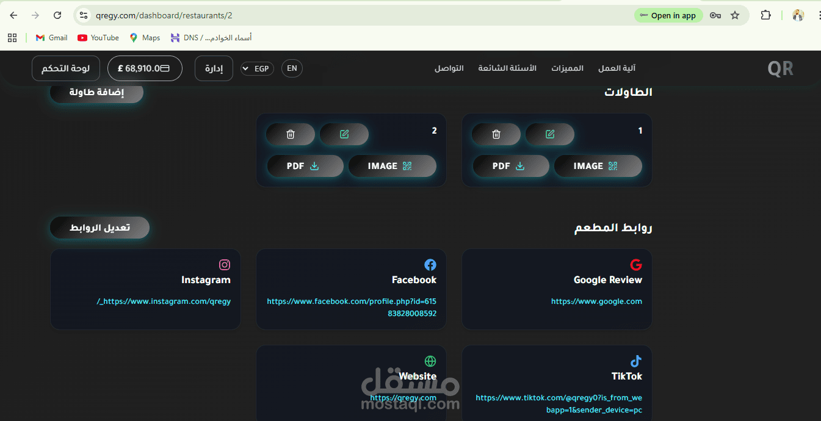Switch language to EN
This screenshot has height=421, width=821.
pyautogui.click(x=292, y=68)
